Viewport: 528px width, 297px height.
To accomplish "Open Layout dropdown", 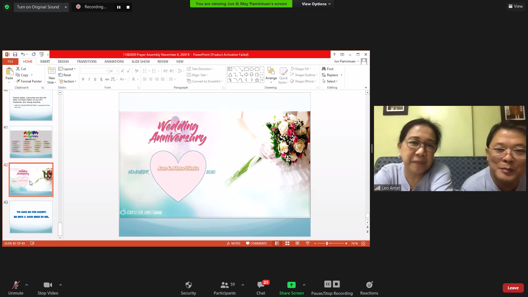I will click(67, 69).
